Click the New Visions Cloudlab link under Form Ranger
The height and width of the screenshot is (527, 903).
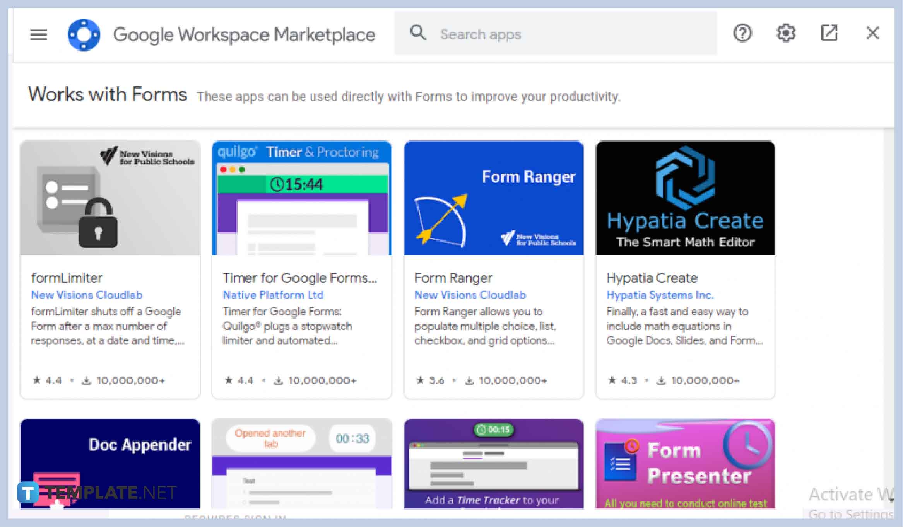(470, 295)
